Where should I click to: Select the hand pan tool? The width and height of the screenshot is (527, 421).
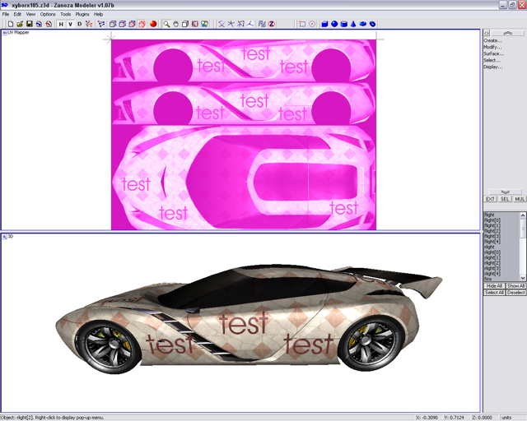click(x=175, y=24)
